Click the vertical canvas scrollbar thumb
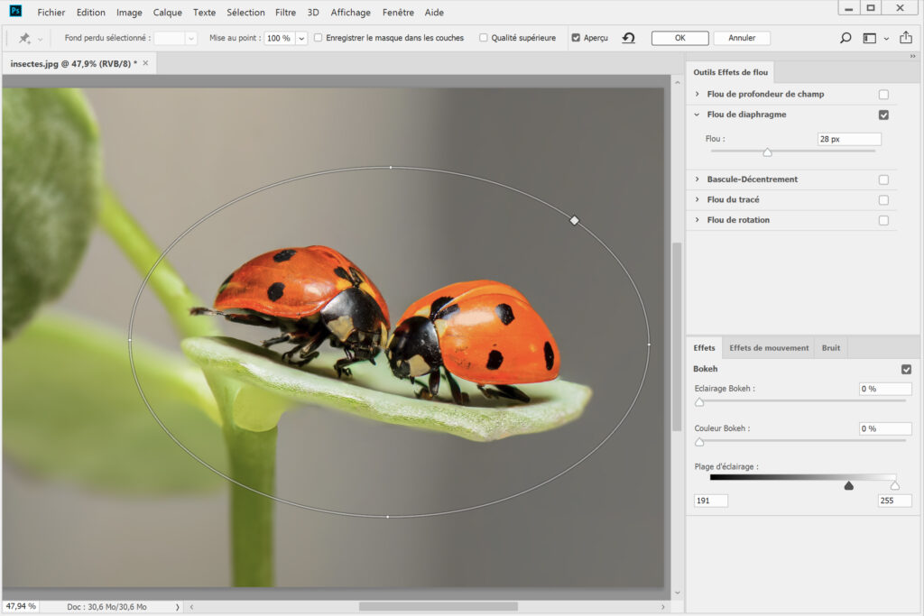 (x=677, y=336)
